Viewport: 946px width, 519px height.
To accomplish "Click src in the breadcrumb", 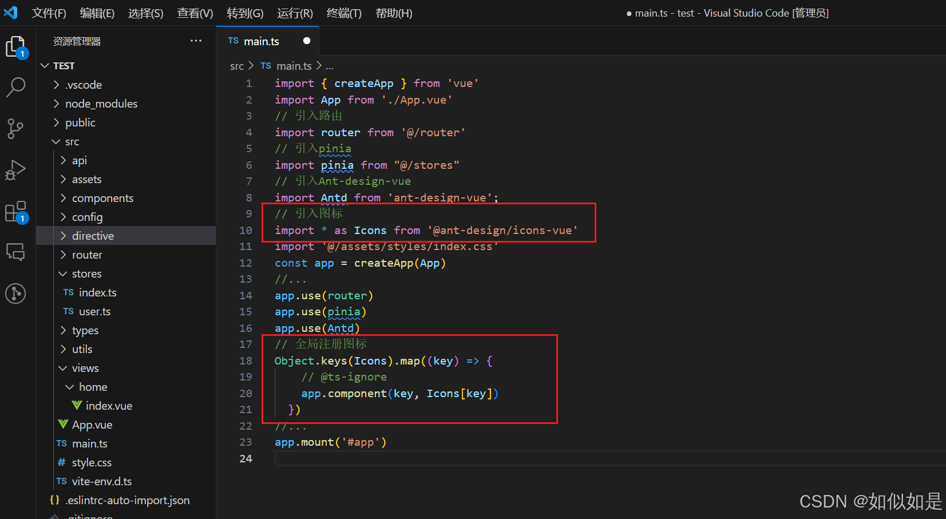I will coord(237,66).
